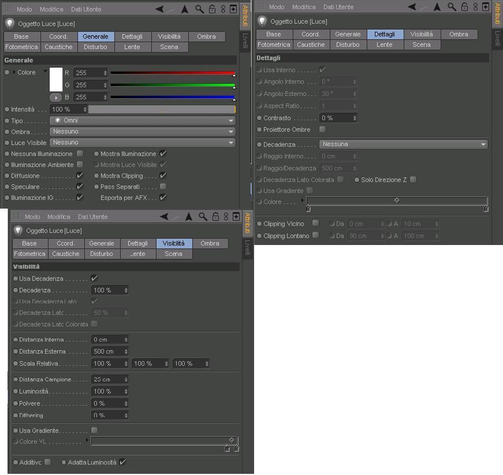The image size is (503, 475).
Task: Click back arrow in Visibilità panel toolbar
Action: coord(164,217)
